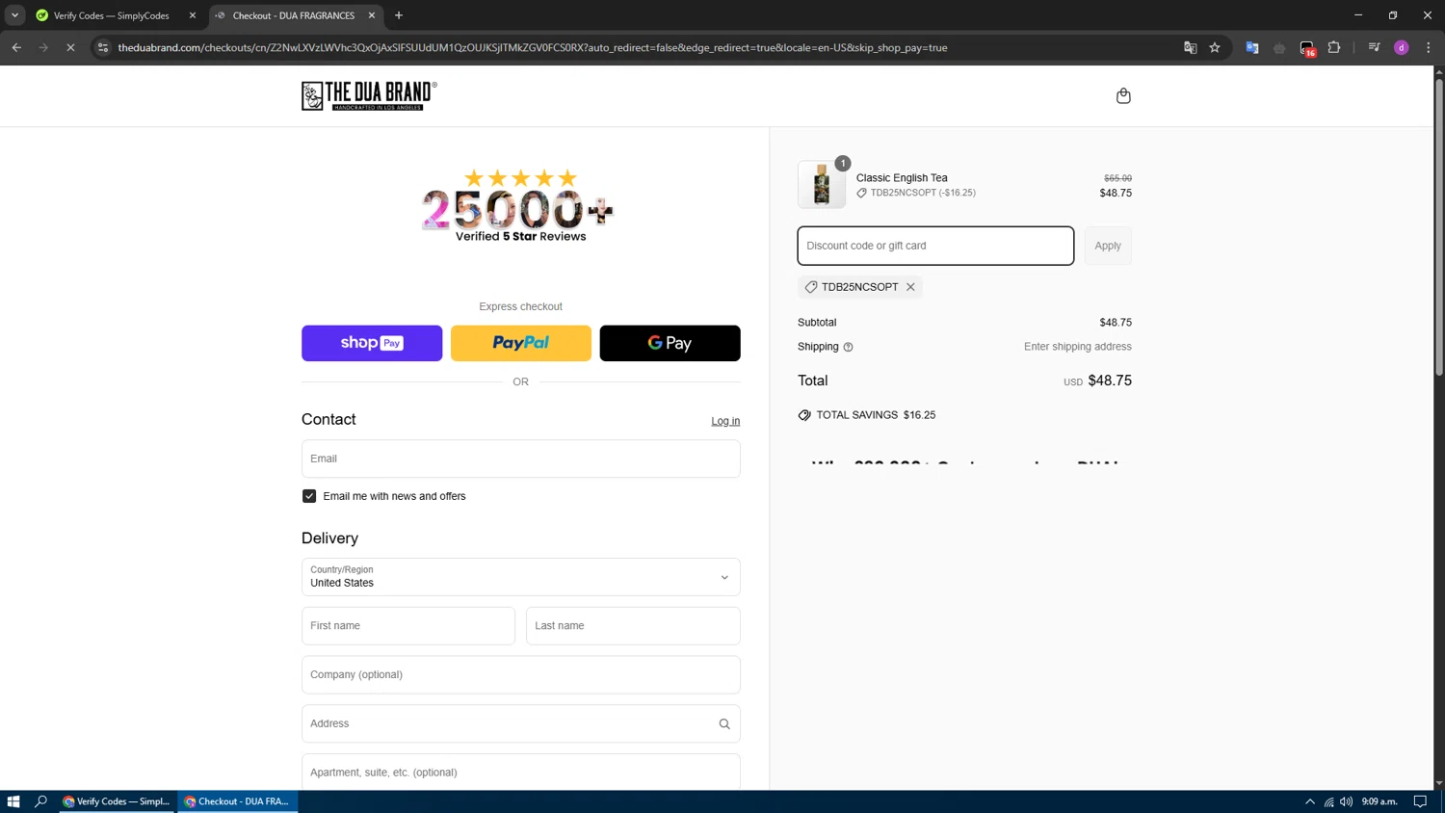Image resolution: width=1445 pixels, height=813 pixels.
Task: Click the system clock 9:09 a.m.
Action: point(1379,801)
